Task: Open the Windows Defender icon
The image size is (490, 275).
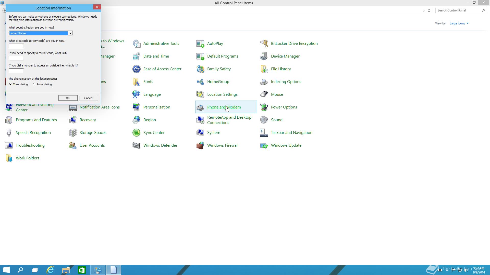Action: (137, 145)
